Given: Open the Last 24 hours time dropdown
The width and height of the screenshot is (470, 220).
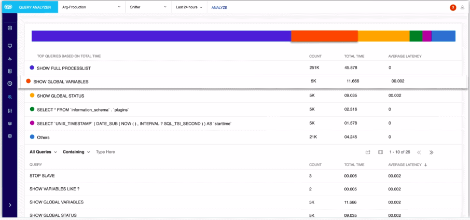Looking at the screenshot, I should [x=189, y=7].
